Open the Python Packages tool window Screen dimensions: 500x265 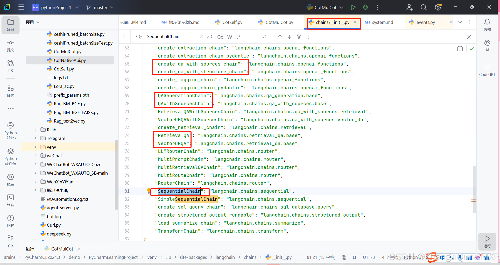pyautogui.click(x=10, y=157)
